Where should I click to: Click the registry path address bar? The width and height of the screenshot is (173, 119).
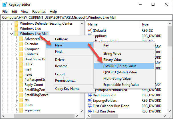[x=86, y=18]
